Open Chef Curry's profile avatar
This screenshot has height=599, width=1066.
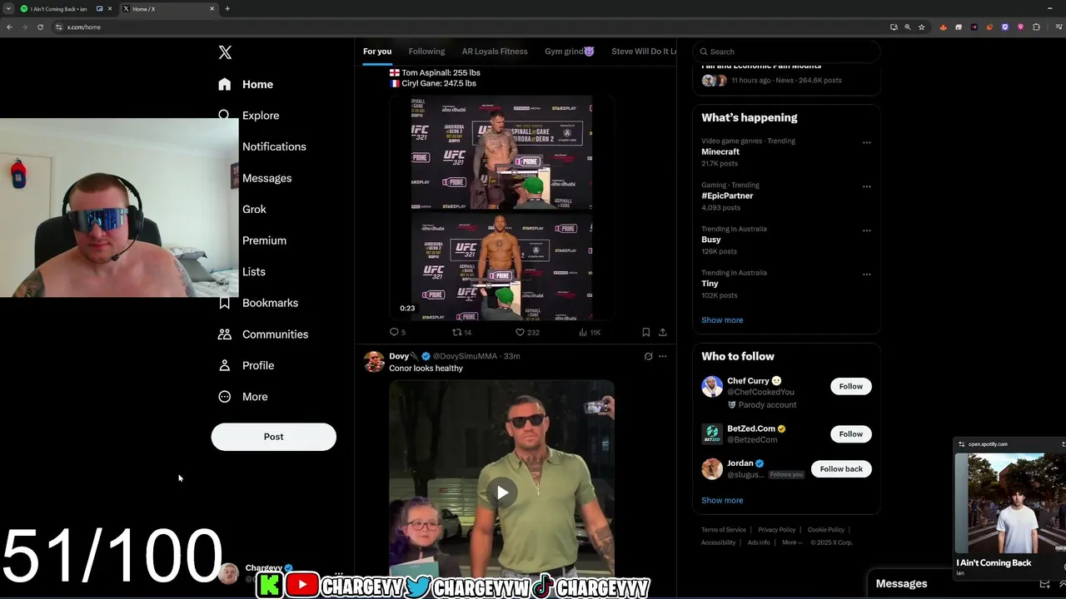tap(712, 387)
